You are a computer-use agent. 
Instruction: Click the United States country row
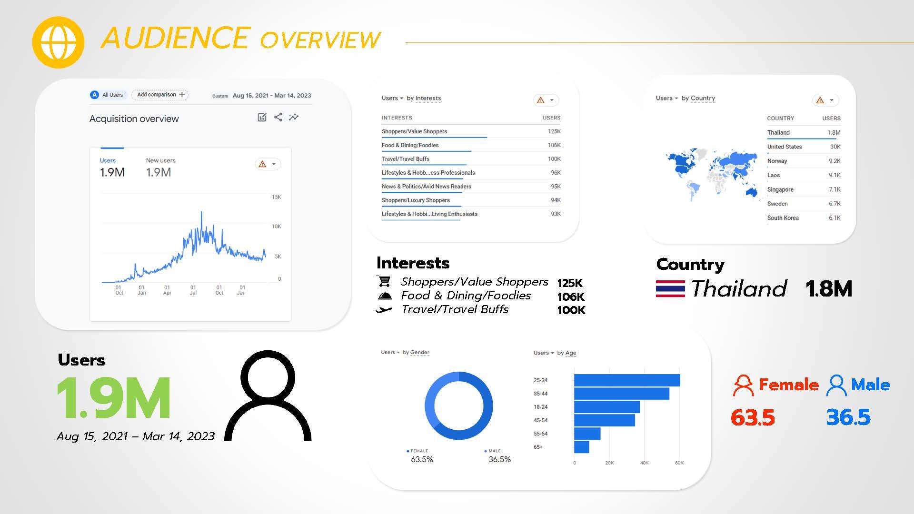[804, 147]
